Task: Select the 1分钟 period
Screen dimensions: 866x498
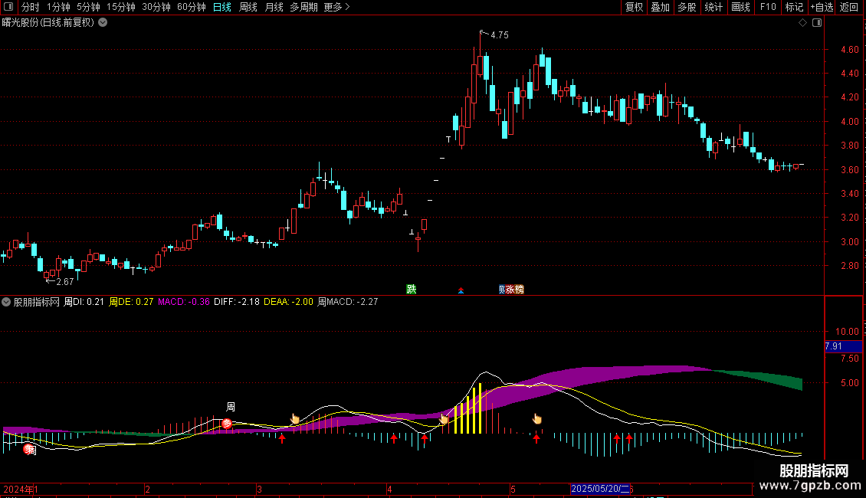Action: pyautogui.click(x=58, y=7)
